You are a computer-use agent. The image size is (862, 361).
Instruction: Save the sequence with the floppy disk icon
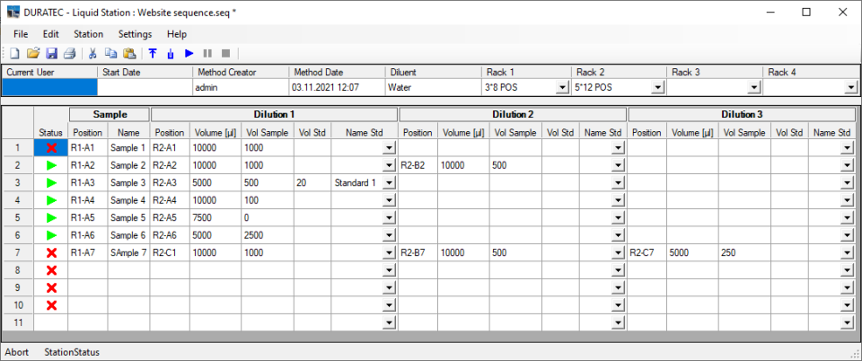(51, 54)
